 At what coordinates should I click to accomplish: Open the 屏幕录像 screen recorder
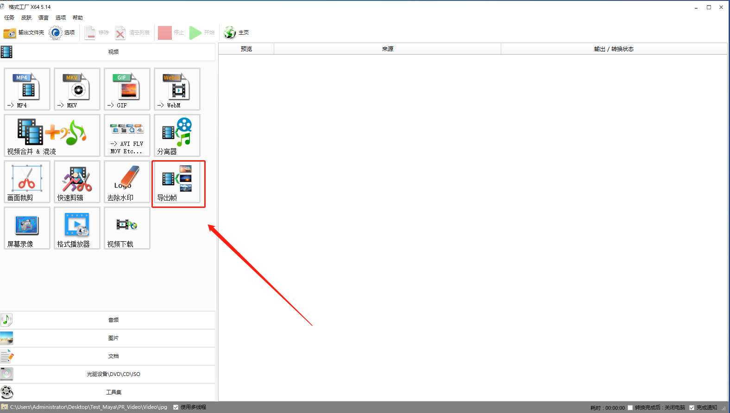[27, 228]
